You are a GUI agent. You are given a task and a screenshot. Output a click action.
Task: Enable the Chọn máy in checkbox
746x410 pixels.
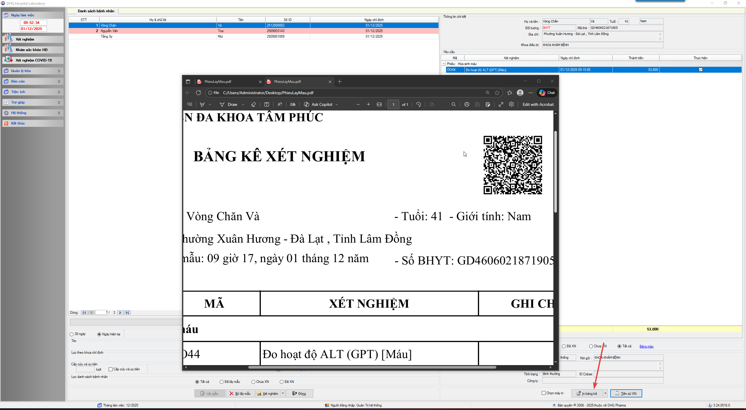(x=543, y=393)
